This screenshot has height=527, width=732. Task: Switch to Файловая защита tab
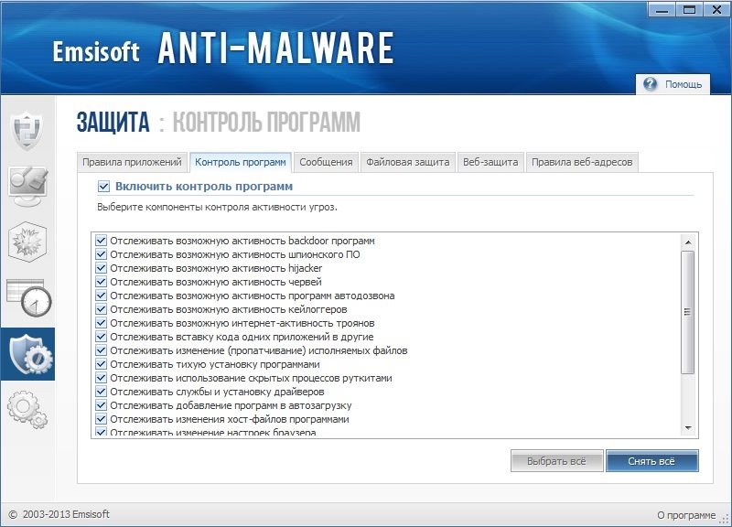coord(407,163)
